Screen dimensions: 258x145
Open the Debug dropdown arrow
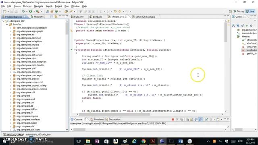[27, 11]
